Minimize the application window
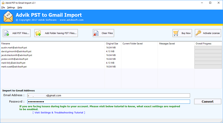This screenshot has width=223, height=123. [202, 3]
